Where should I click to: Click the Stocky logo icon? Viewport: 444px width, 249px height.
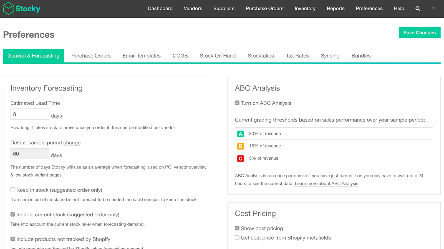[x=8, y=8]
